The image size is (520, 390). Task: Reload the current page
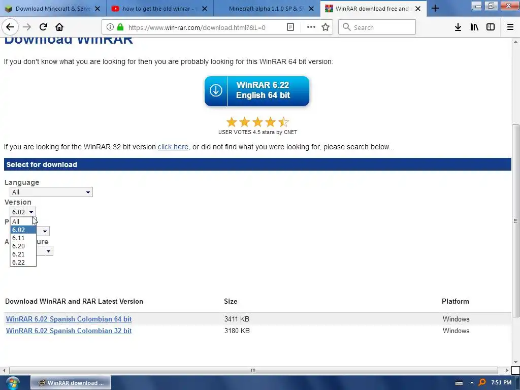(x=43, y=27)
